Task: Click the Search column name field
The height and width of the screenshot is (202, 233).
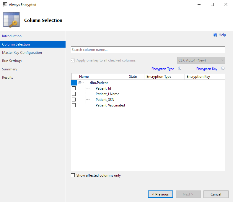Action: click(148, 50)
